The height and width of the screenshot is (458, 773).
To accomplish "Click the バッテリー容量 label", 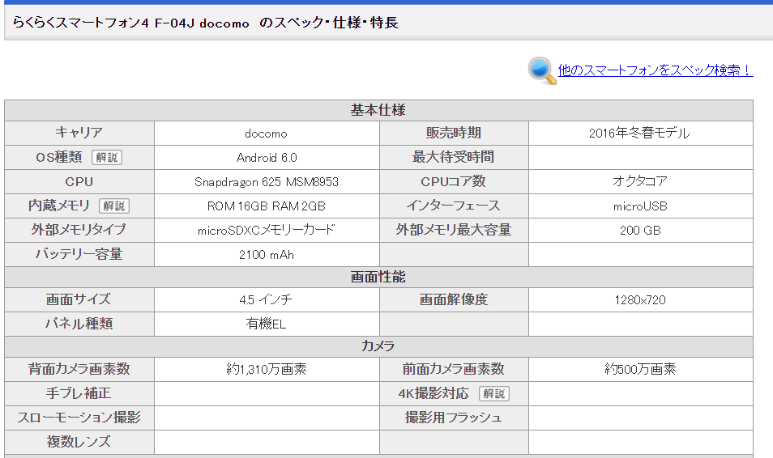I will click(79, 254).
